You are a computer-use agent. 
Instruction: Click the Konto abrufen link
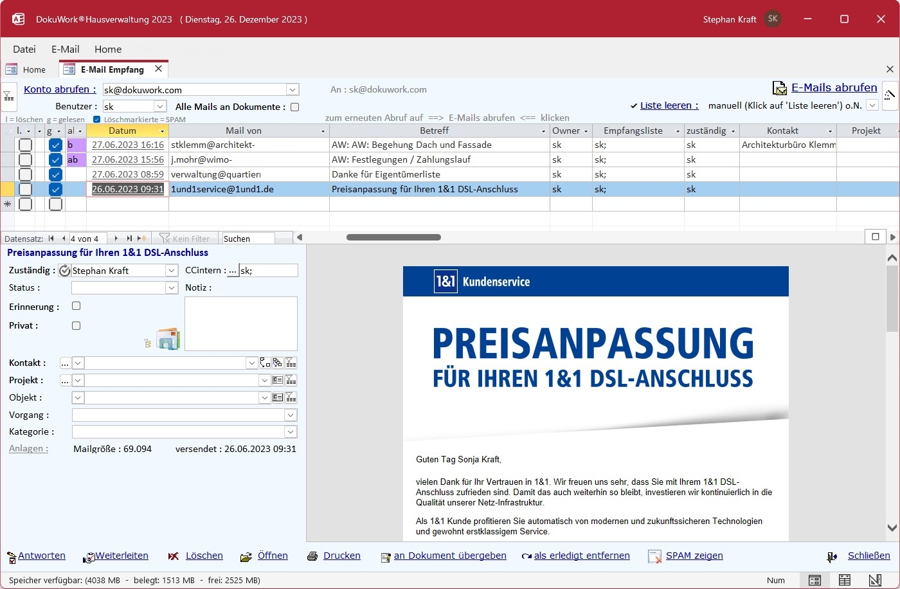click(x=60, y=89)
